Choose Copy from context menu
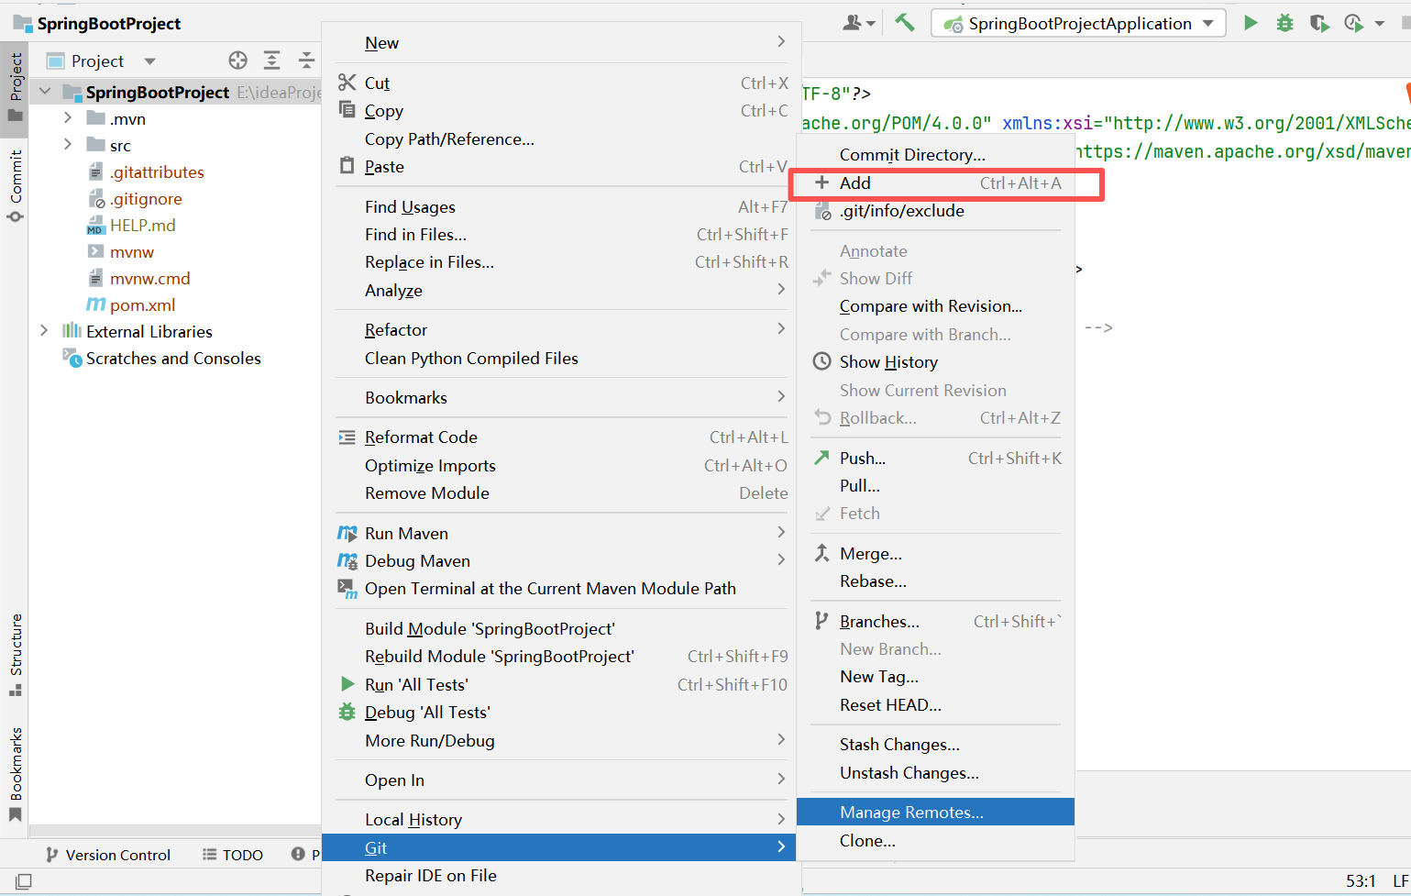Image resolution: width=1411 pixels, height=896 pixels. coord(562,111)
